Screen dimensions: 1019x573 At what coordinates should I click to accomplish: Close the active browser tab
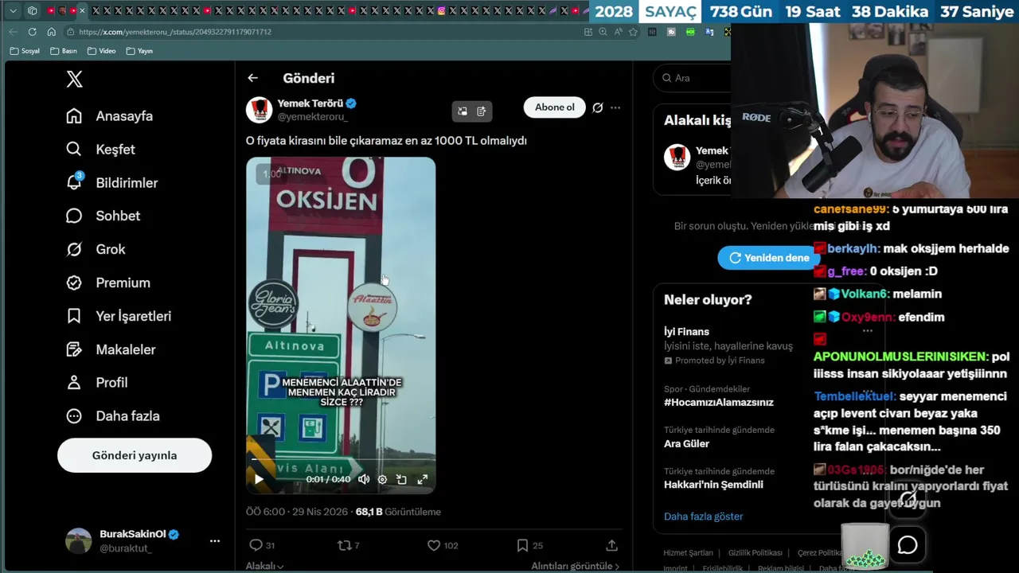(82, 11)
